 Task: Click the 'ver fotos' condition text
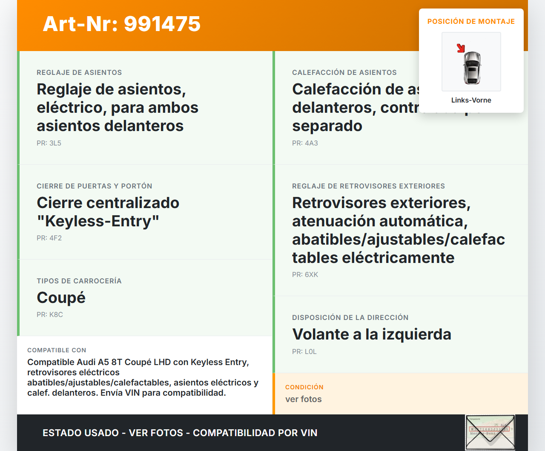point(303,399)
